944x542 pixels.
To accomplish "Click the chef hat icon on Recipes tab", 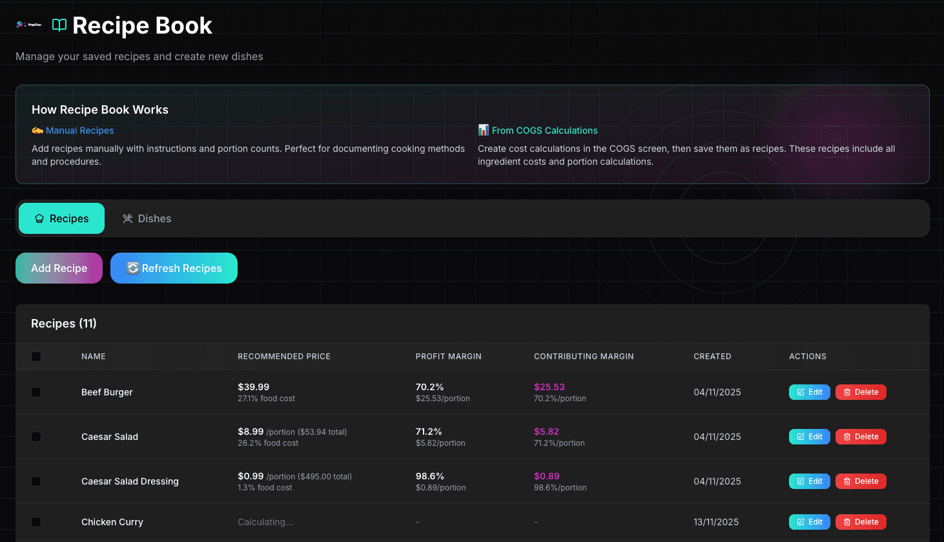I will point(39,219).
